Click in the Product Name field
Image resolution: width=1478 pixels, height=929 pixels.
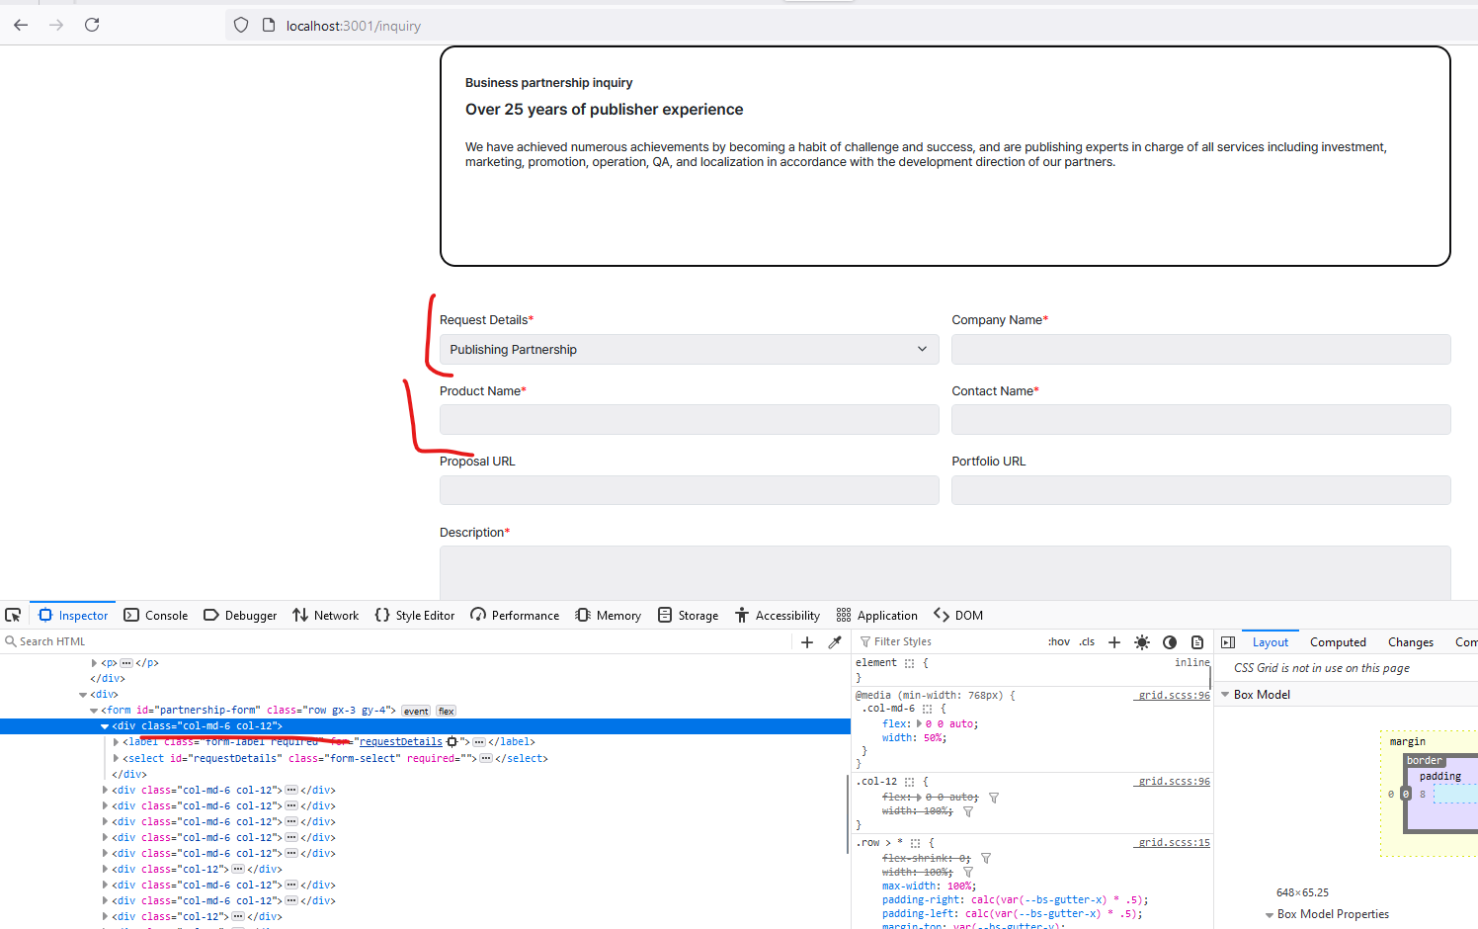coord(689,419)
